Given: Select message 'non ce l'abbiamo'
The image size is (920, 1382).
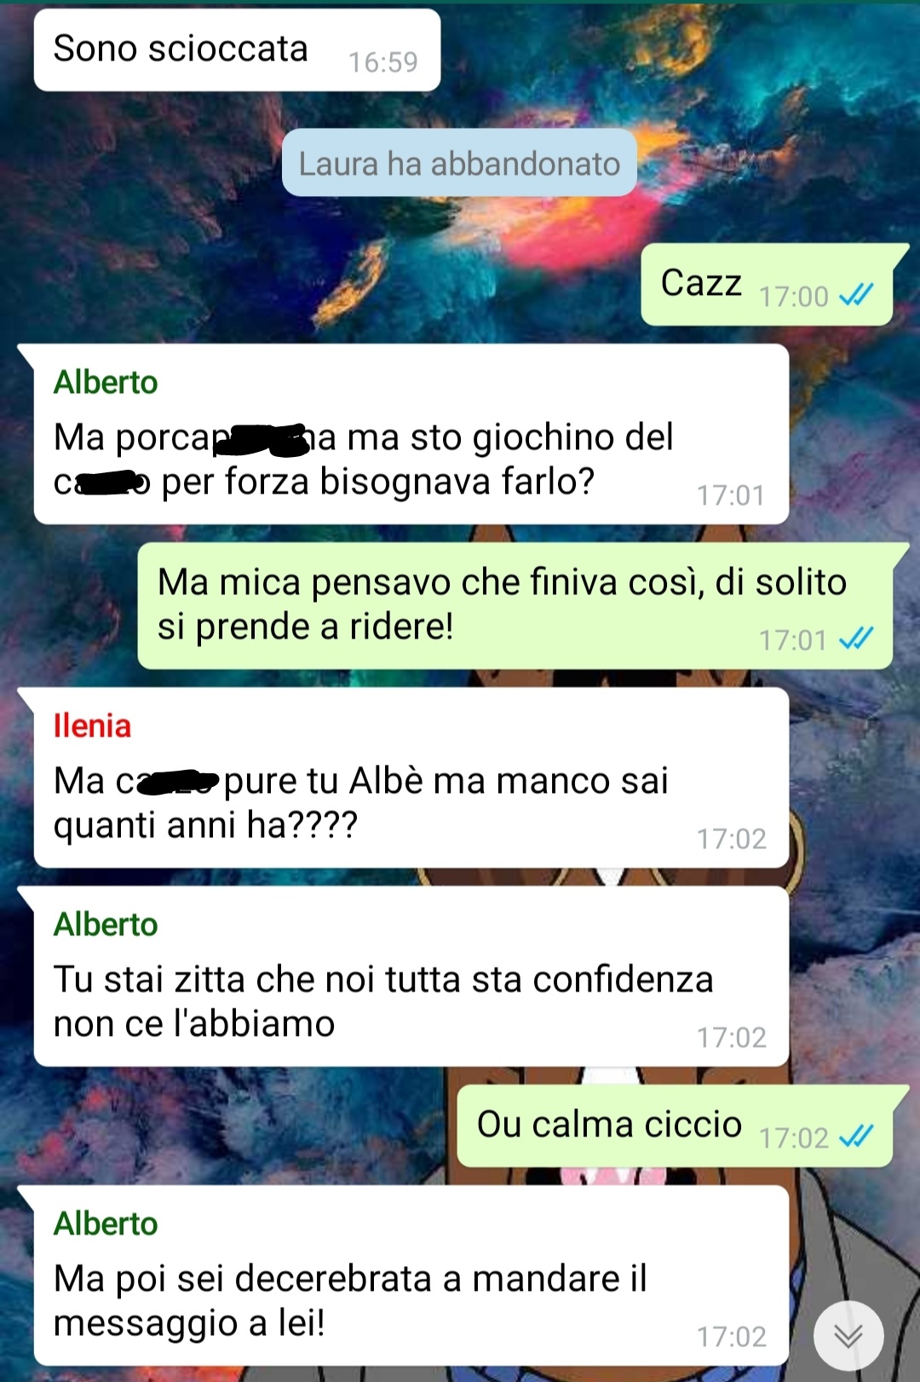Looking at the screenshot, I should (x=411, y=976).
